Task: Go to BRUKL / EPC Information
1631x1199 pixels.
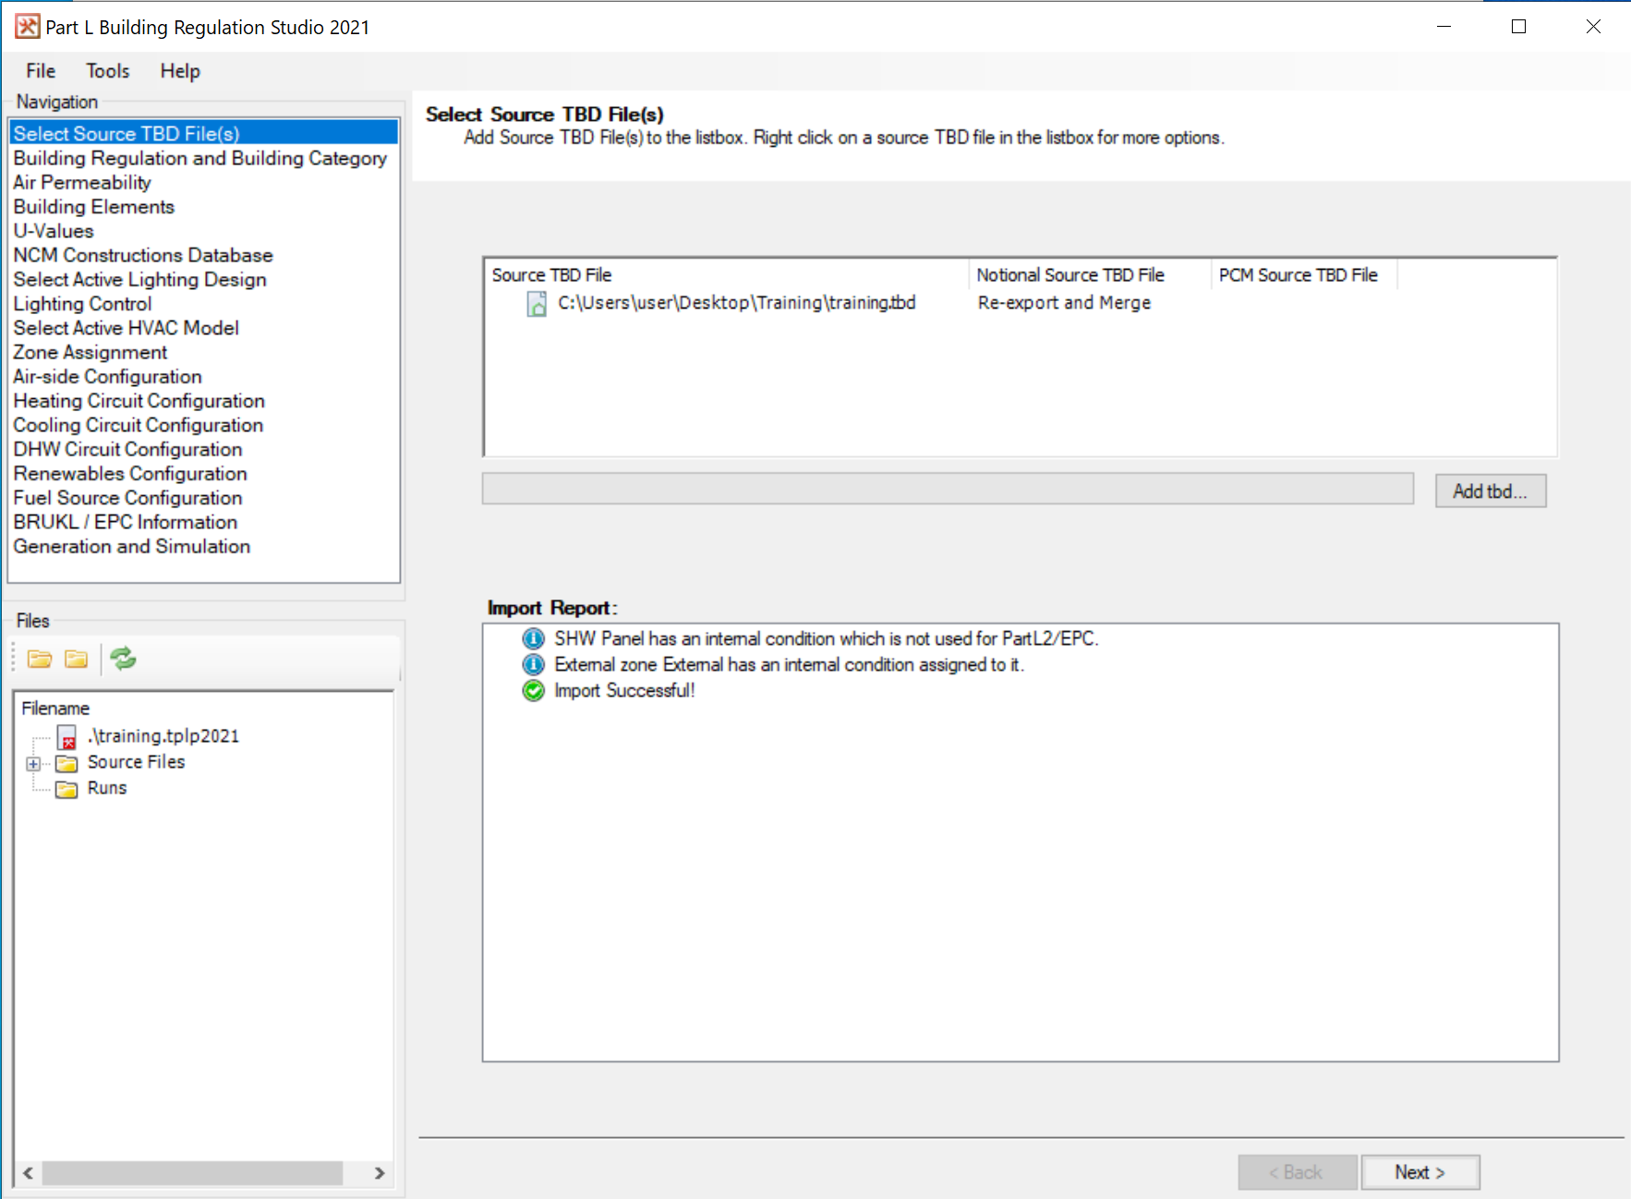Action: (126, 522)
